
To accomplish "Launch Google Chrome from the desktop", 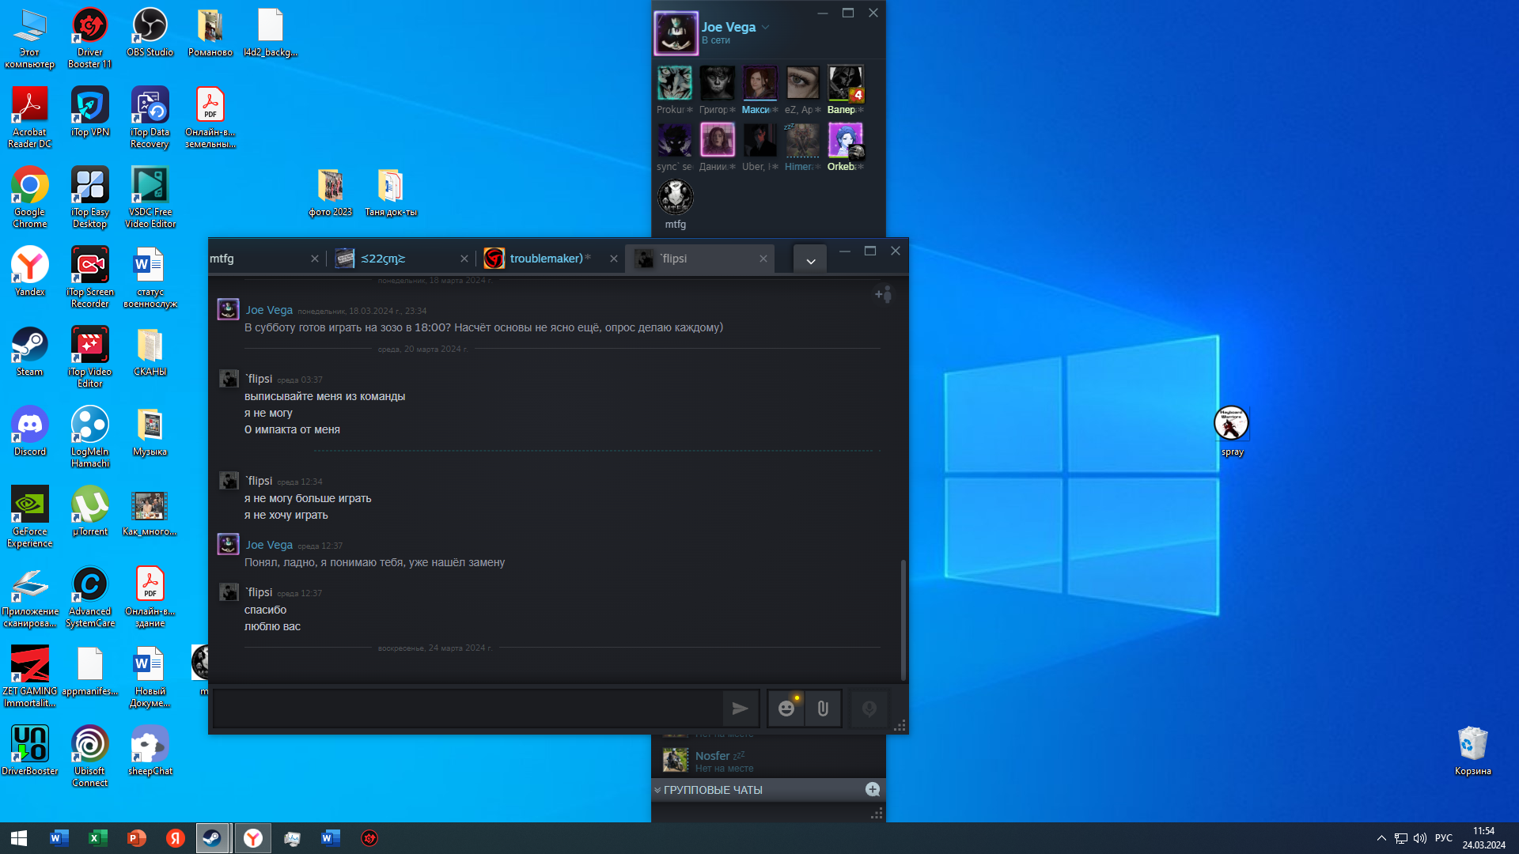I will tap(30, 198).
